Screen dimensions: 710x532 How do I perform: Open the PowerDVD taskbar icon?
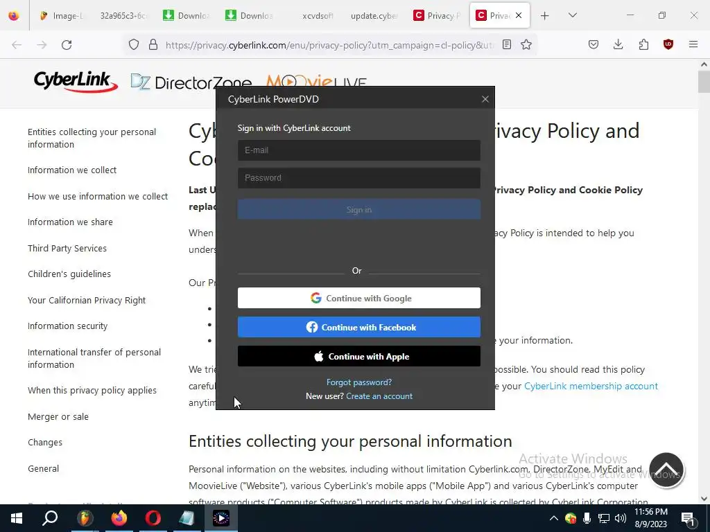click(221, 518)
